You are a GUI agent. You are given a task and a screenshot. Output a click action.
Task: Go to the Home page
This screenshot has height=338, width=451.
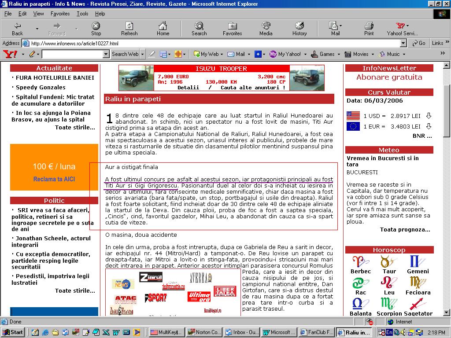163,29
